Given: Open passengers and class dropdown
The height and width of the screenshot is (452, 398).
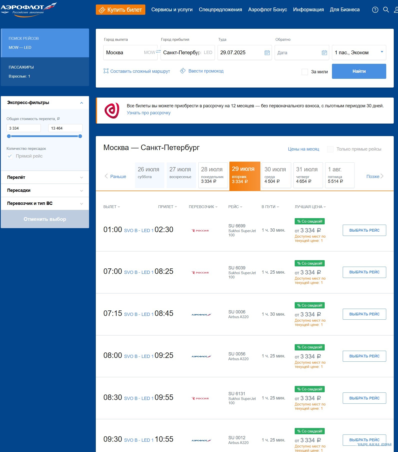Looking at the screenshot, I should 359,53.
